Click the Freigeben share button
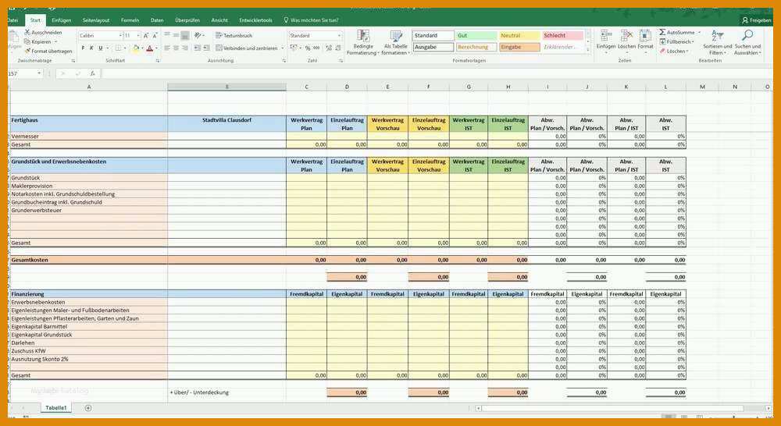Viewport: 781px width, 426px height. coord(757,20)
